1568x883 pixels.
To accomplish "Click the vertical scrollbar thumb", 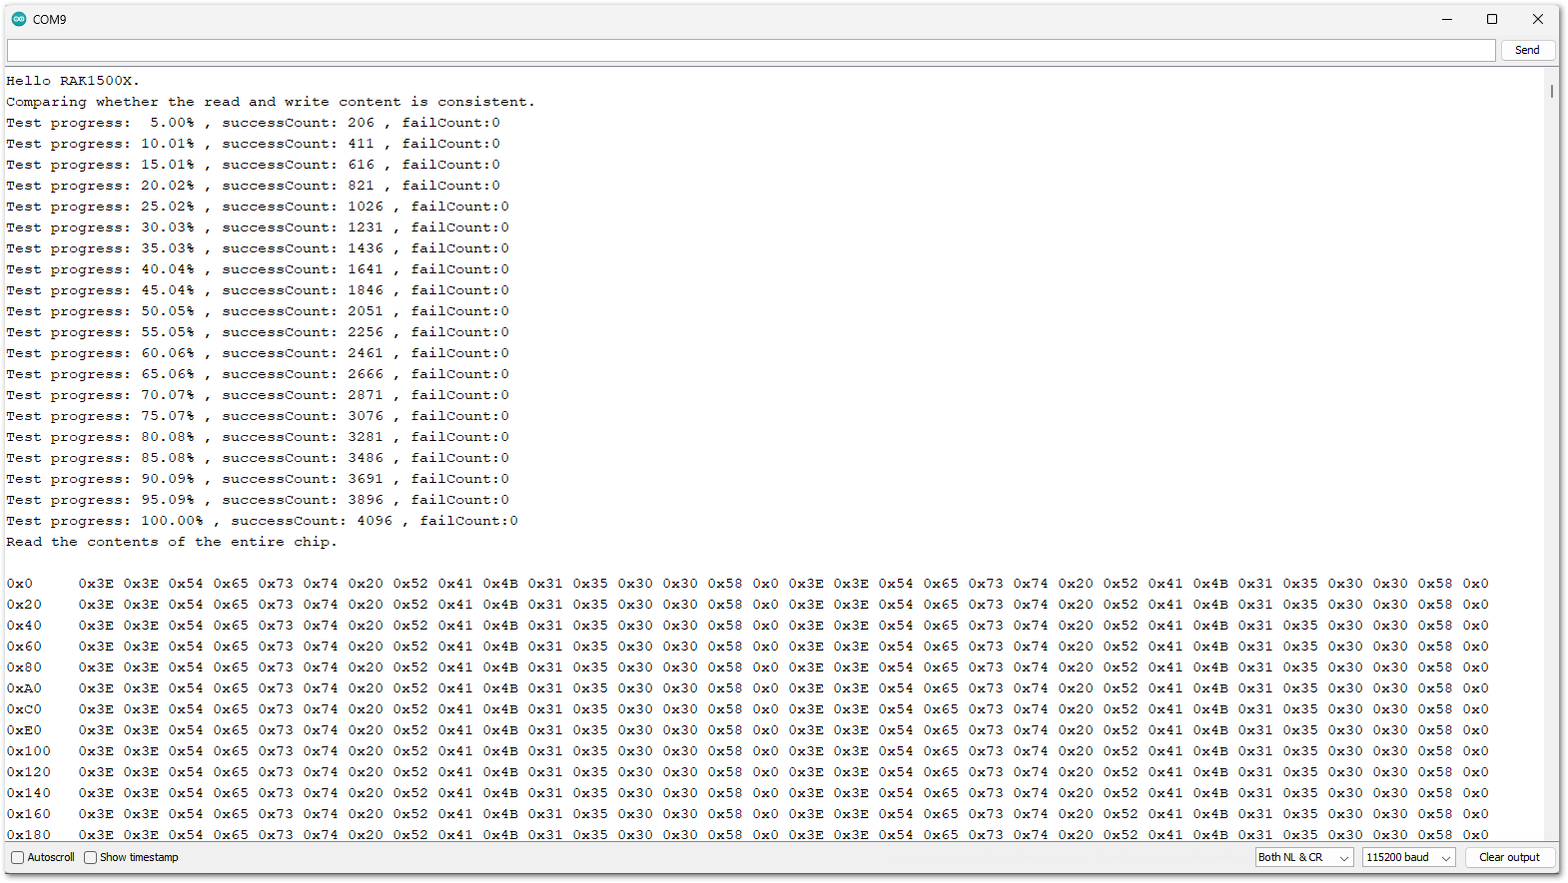I will 1551,91.
